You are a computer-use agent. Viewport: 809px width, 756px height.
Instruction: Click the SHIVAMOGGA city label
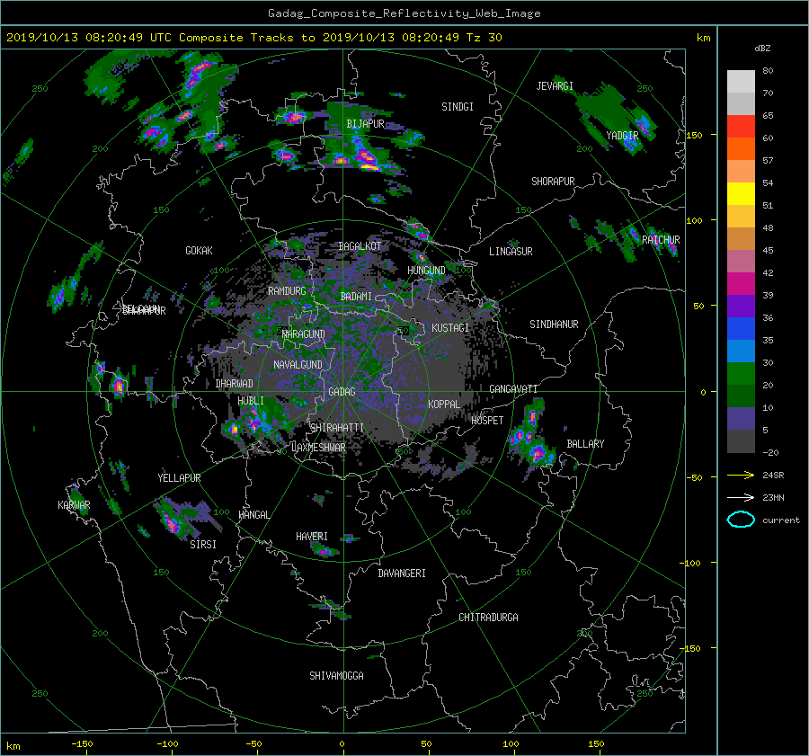point(336,675)
